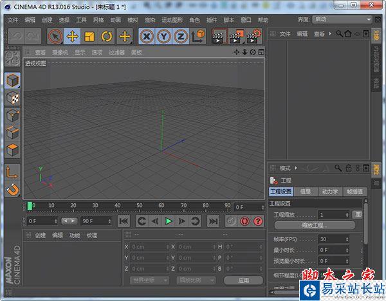Play the animation forwards
Screen dimensions: 386x301
point(169,221)
